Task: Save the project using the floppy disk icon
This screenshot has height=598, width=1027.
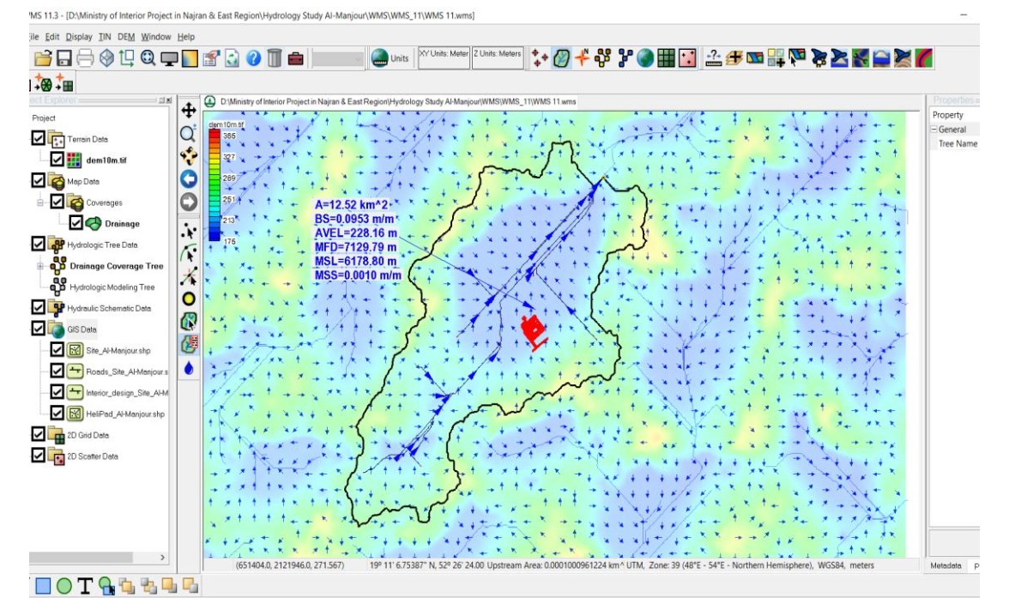Action: coord(64,58)
